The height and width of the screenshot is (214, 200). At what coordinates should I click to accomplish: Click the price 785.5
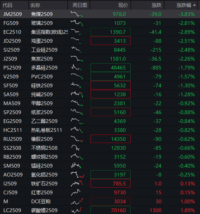click(x=119, y=184)
